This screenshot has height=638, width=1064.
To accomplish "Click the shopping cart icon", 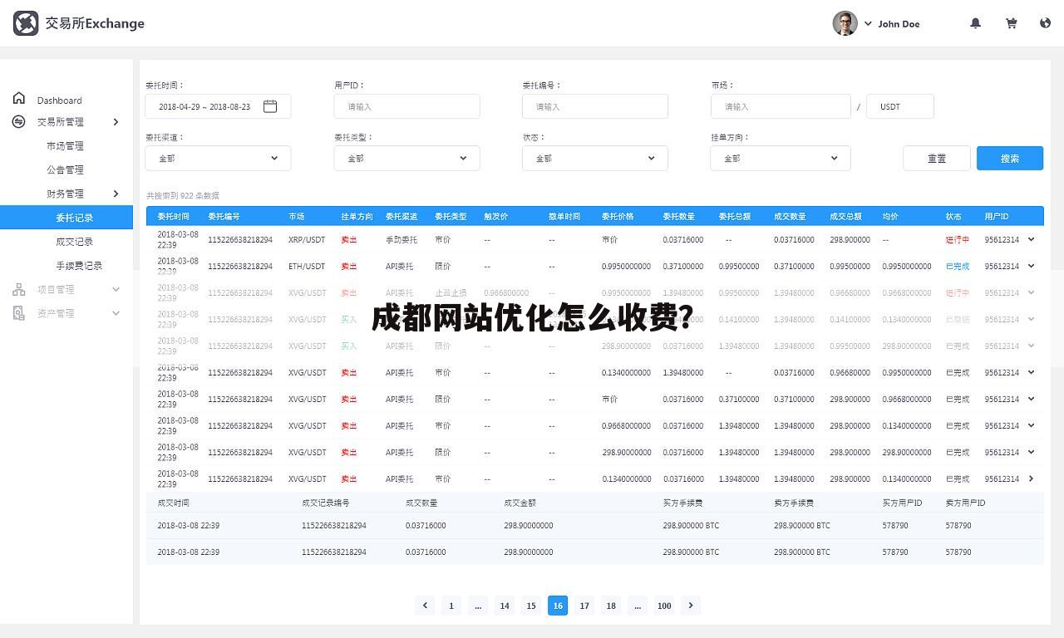I will 1011,23.
